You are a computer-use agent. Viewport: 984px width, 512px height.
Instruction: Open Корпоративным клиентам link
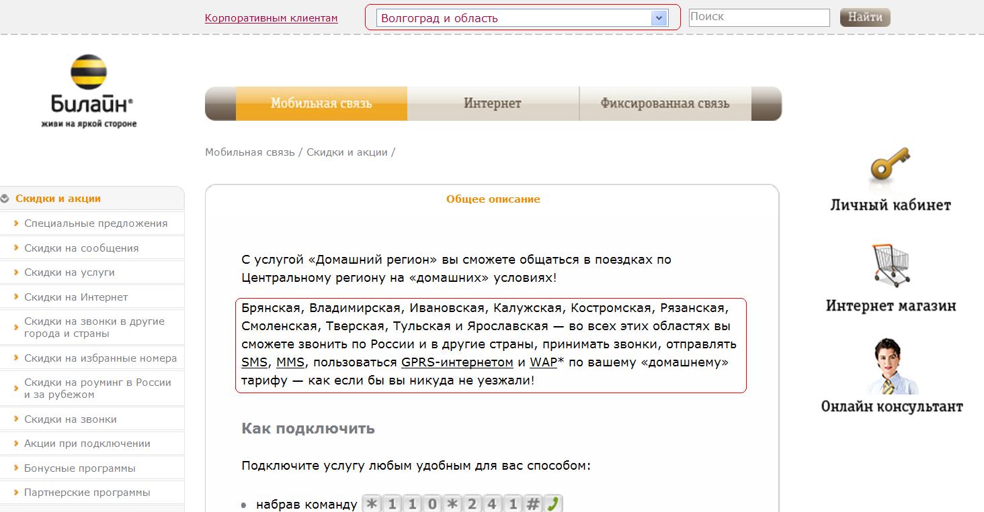[x=271, y=18]
